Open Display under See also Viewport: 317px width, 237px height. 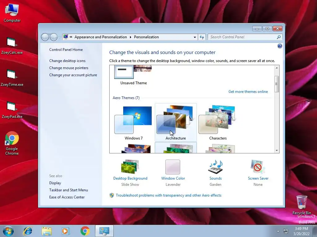tap(55, 183)
